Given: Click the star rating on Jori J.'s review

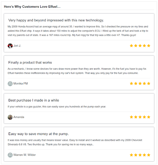Looking at the screenshot, I should [140, 46].
